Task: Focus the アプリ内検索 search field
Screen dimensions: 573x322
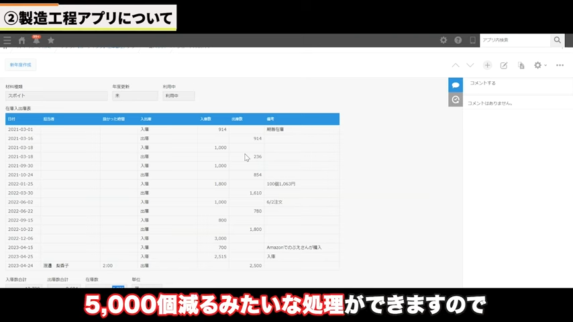Action: [x=515, y=40]
